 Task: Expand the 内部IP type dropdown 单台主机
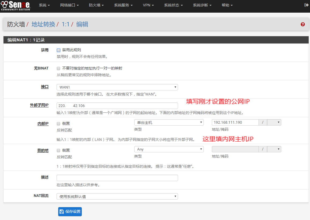(x=169, y=123)
